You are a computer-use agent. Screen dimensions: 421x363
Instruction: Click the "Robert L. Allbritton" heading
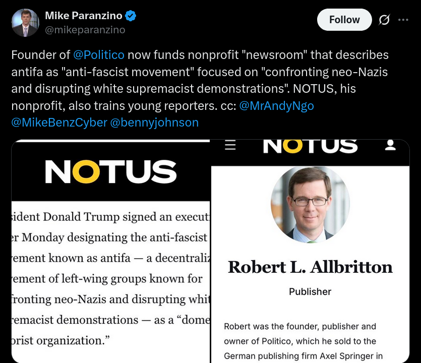310,267
